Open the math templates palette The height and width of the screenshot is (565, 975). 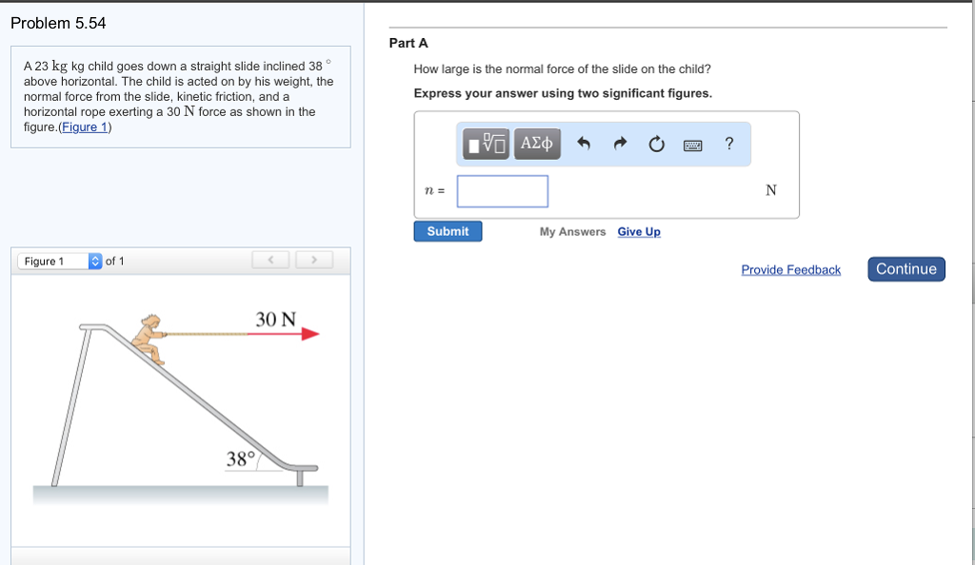(x=487, y=144)
